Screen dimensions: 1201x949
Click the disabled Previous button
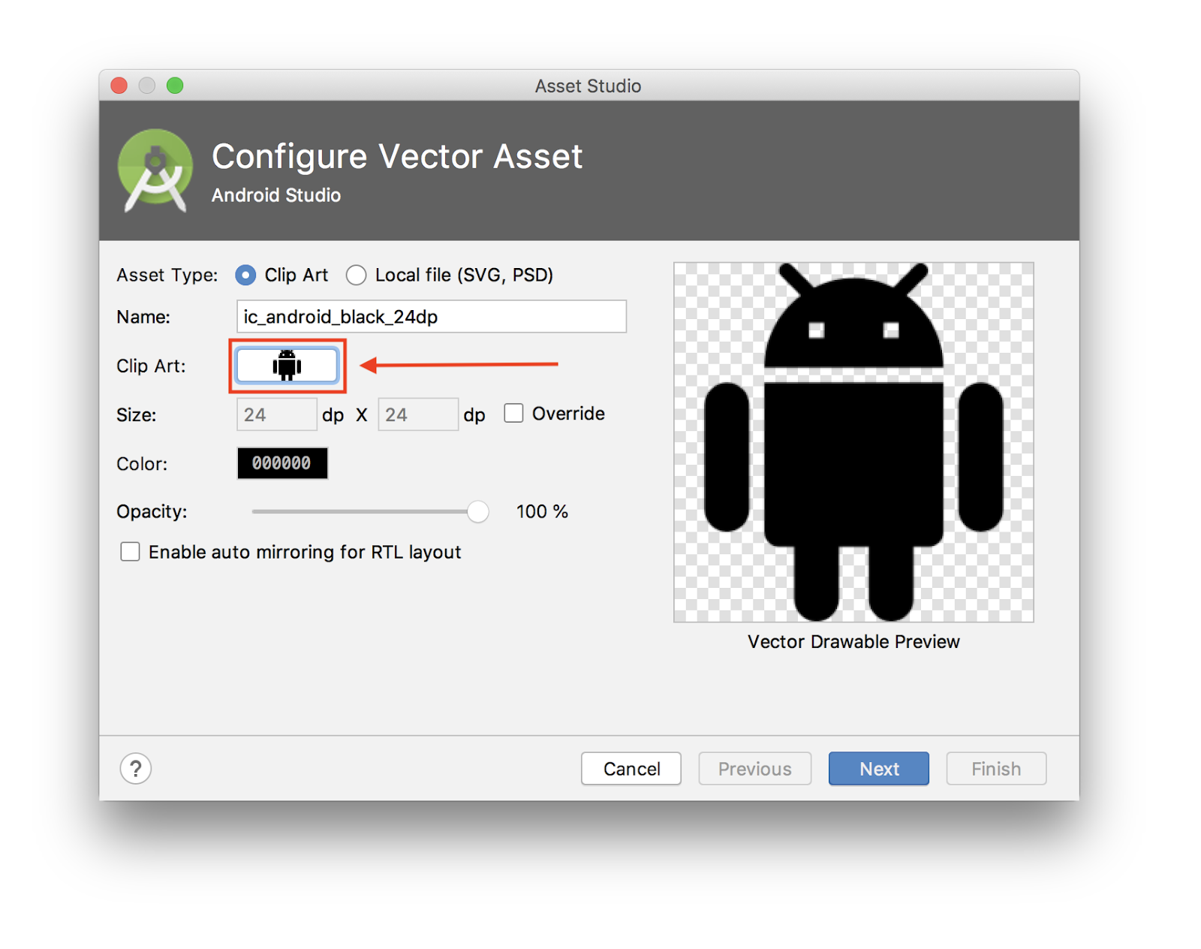pos(754,768)
